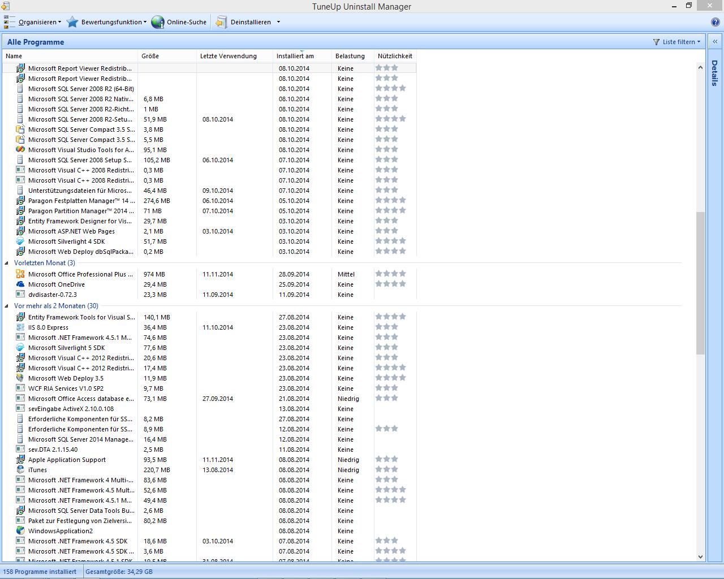Select the WindowsApplication2 icon
724x579 pixels.
point(20,531)
